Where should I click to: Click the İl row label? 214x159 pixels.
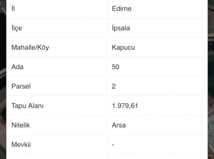[13, 8]
